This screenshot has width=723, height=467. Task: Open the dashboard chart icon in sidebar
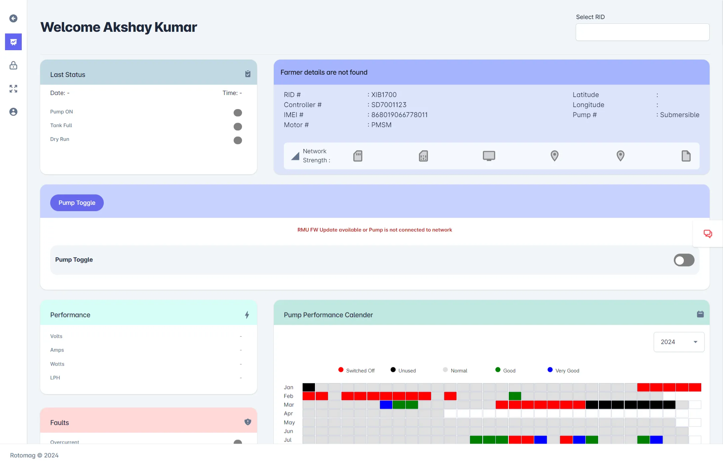13,42
